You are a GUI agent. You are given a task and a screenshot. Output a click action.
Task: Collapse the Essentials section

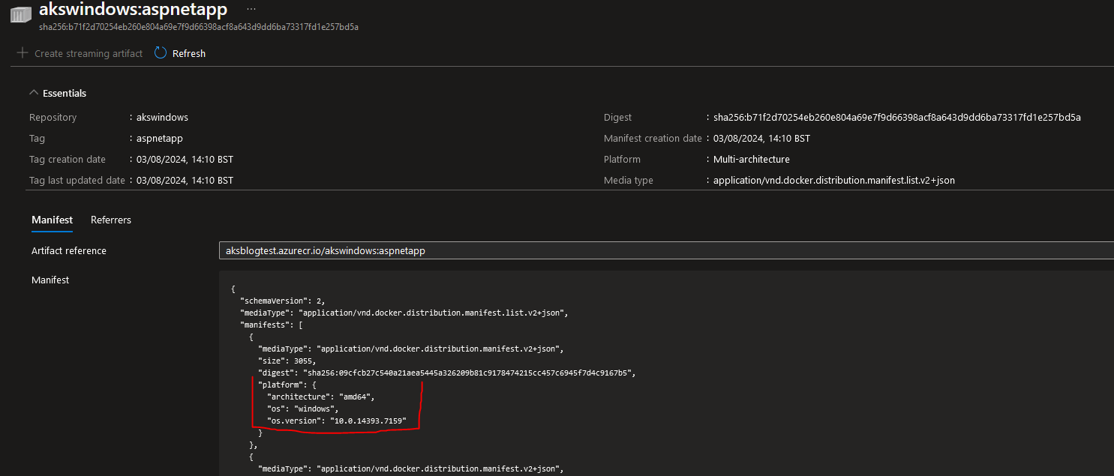[58, 93]
